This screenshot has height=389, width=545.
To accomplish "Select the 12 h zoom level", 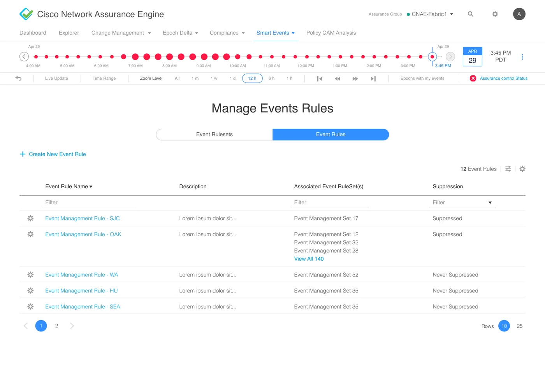I will click(252, 78).
